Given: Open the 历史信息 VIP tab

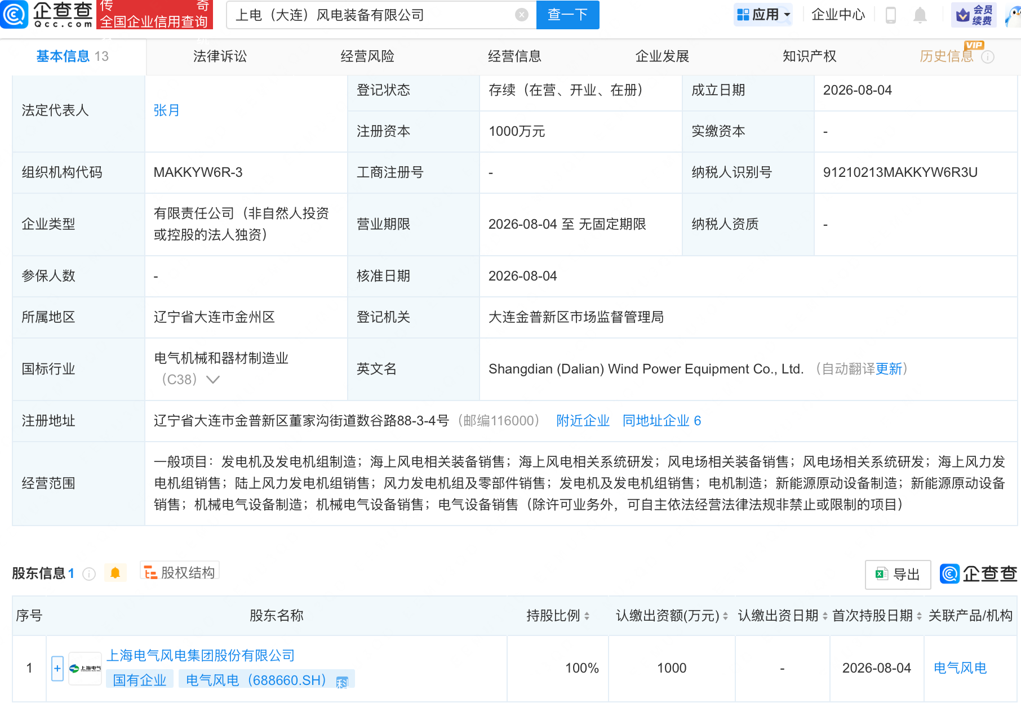Looking at the screenshot, I should coord(947,56).
